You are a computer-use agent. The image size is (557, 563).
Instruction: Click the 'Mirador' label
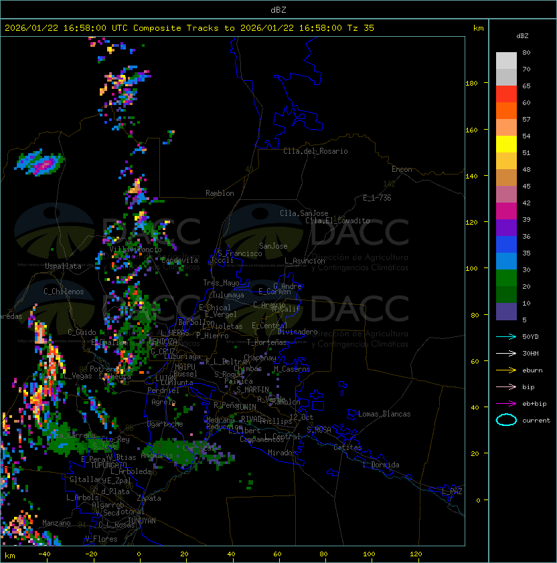(x=283, y=453)
